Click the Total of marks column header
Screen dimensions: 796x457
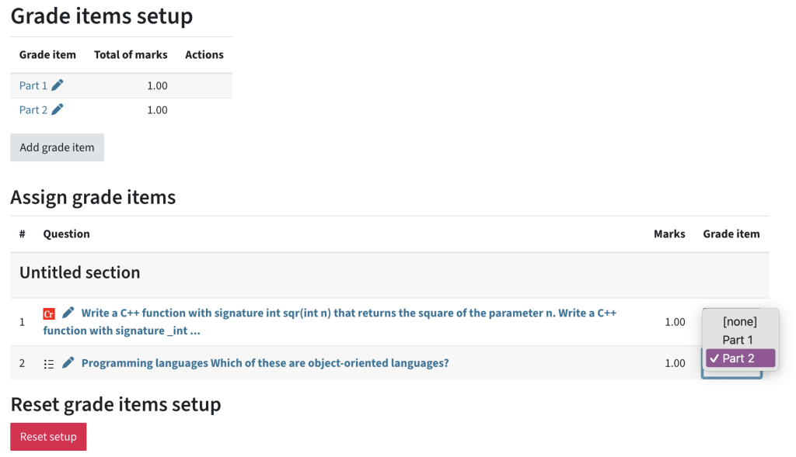(131, 55)
